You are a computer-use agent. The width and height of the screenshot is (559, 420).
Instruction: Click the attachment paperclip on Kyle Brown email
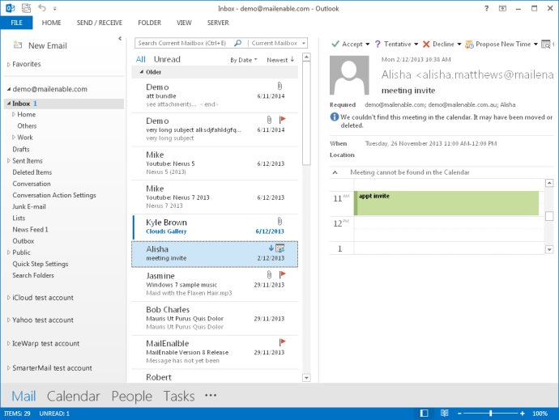pyautogui.click(x=279, y=222)
